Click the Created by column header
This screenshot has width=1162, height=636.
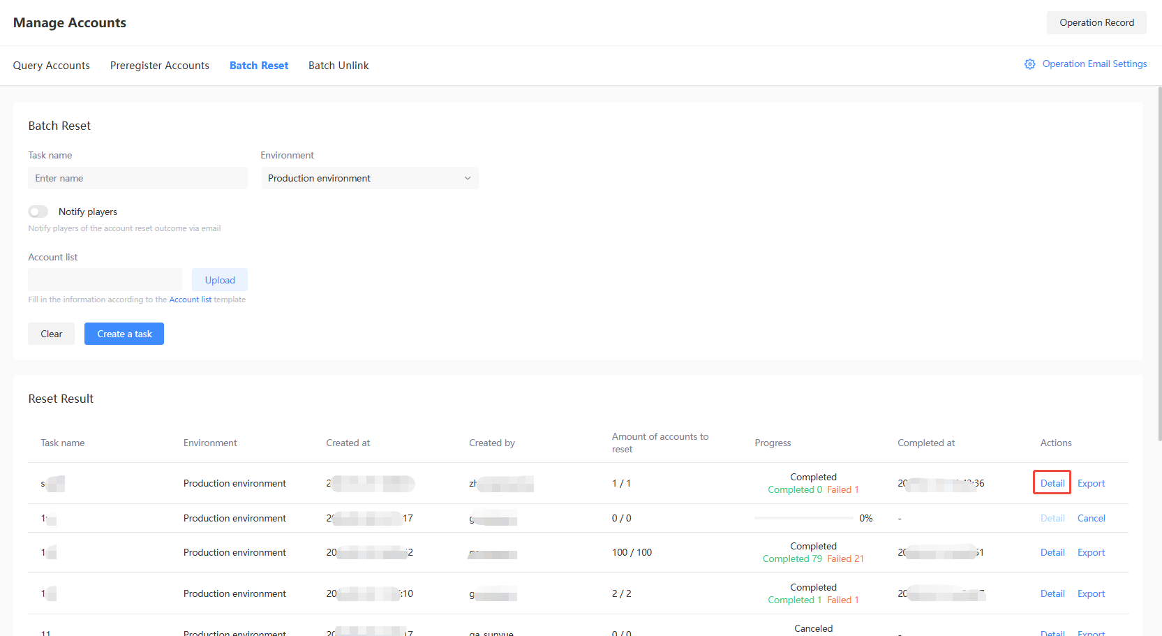click(x=492, y=443)
